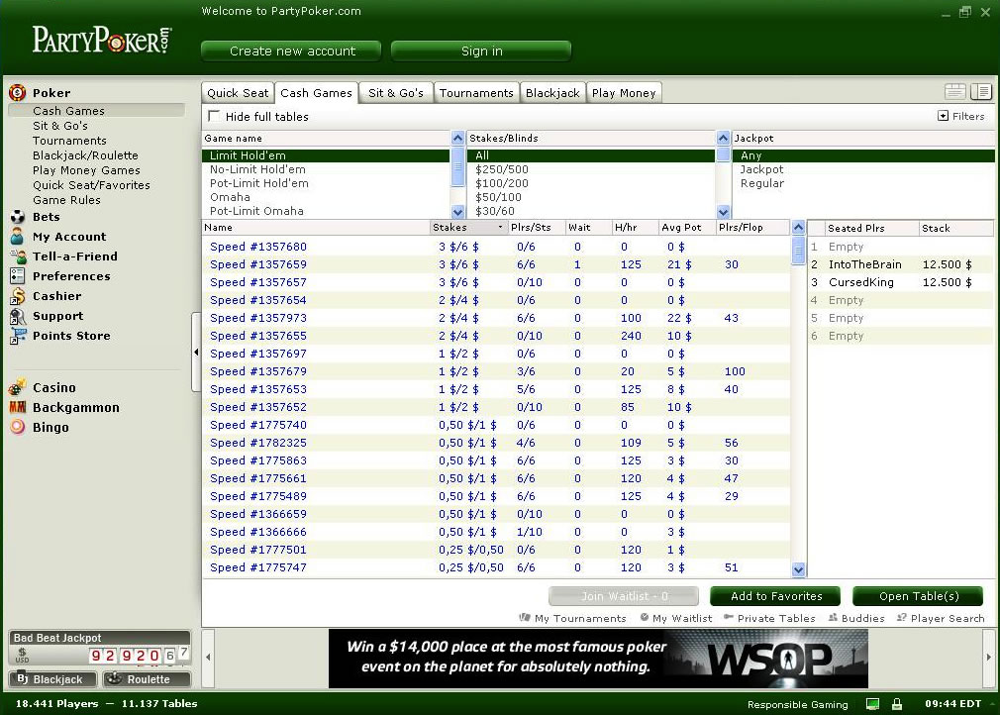The height and width of the screenshot is (715, 1000).
Task: Click the Bets soccer ball icon
Action: point(17,217)
